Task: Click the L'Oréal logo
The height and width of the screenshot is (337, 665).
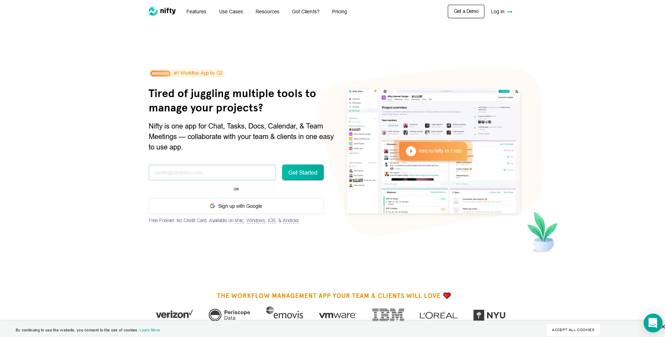Action: pos(438,315)
